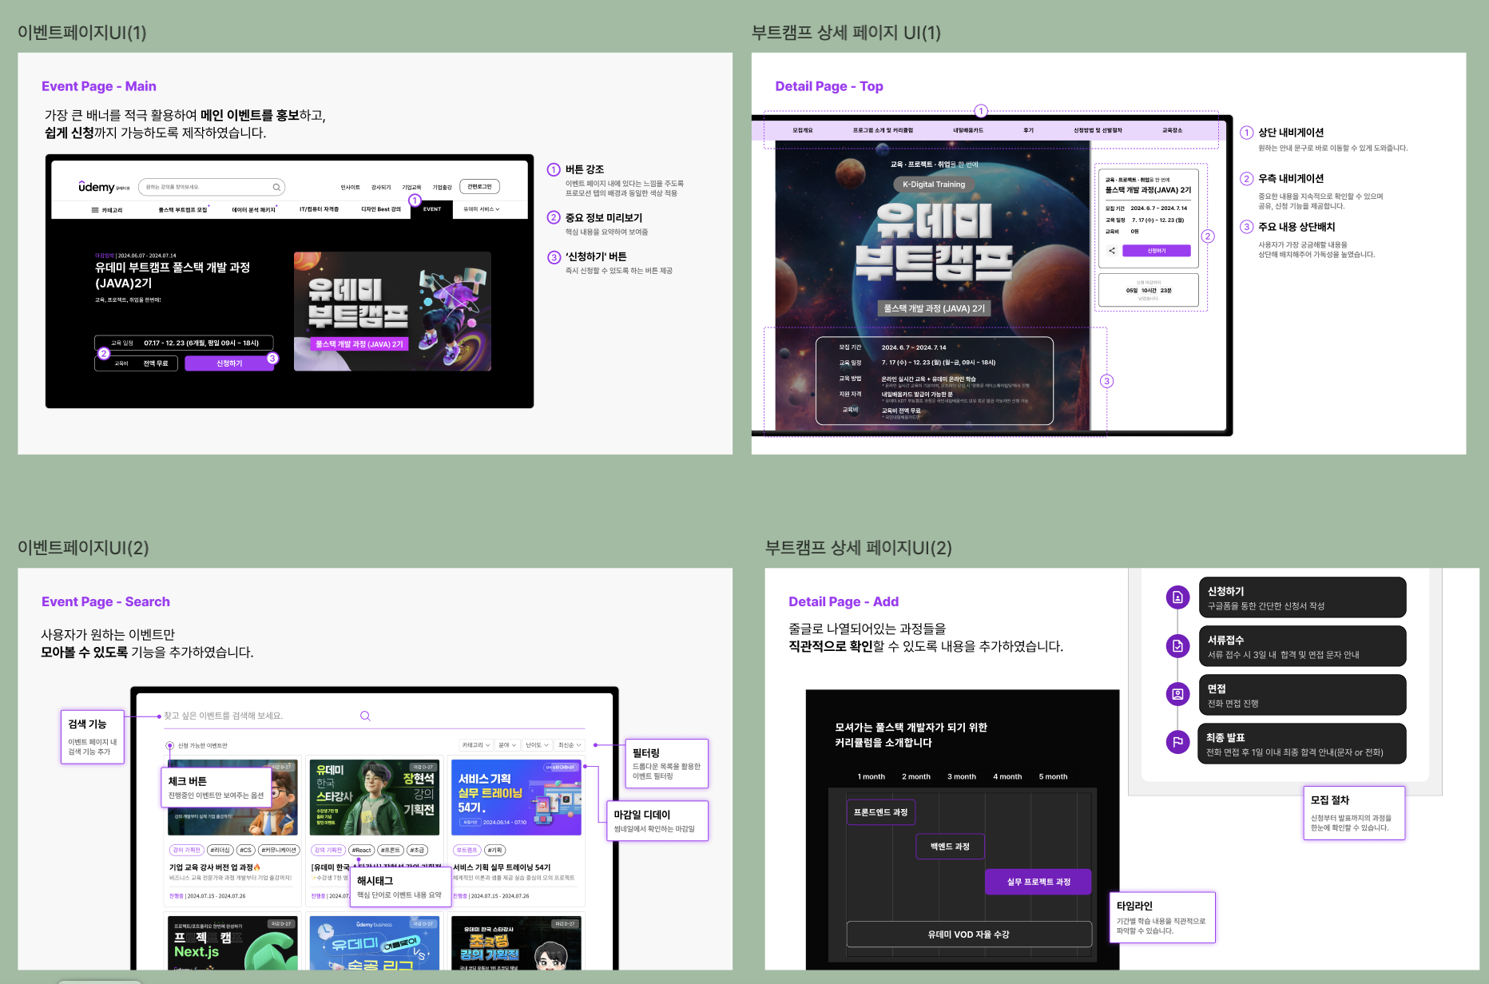Click the purple search icon in the event search bar

point(365,716)
